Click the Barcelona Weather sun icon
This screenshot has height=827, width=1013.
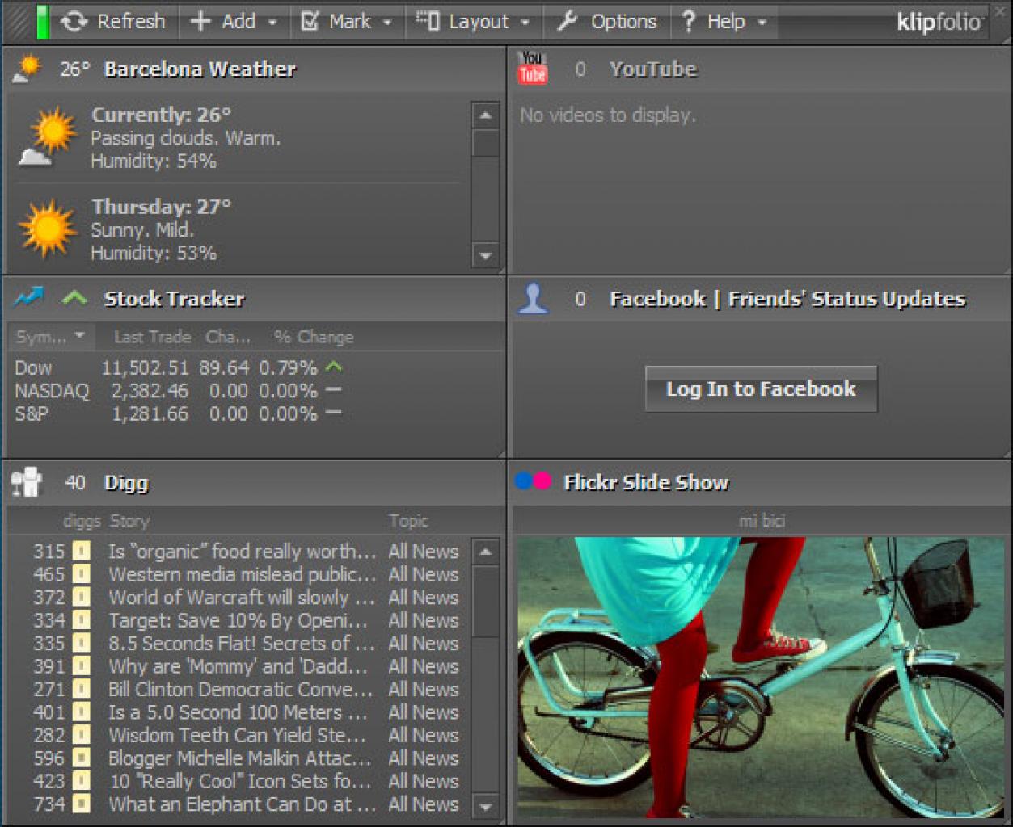point(27,68)
